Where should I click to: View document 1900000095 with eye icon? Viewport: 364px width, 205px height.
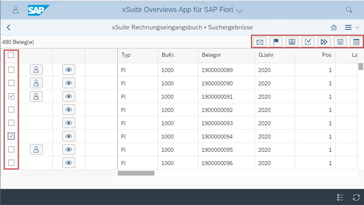[69, 149]
